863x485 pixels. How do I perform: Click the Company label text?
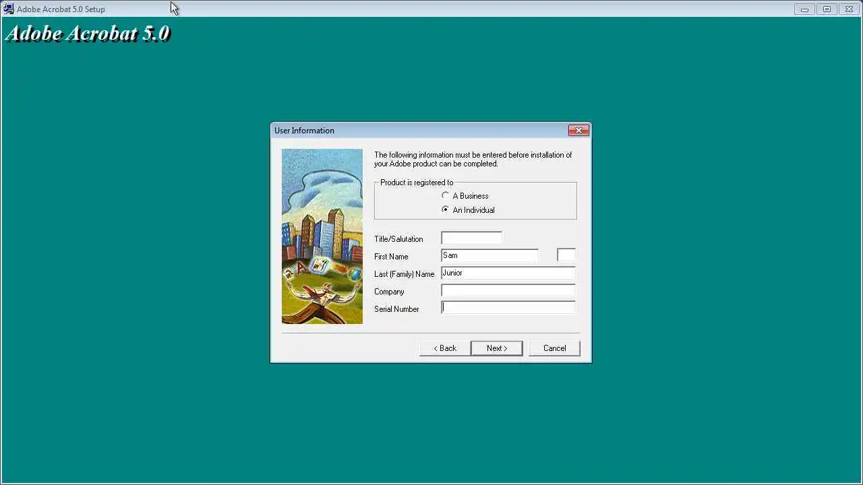[x=389, y=292]
